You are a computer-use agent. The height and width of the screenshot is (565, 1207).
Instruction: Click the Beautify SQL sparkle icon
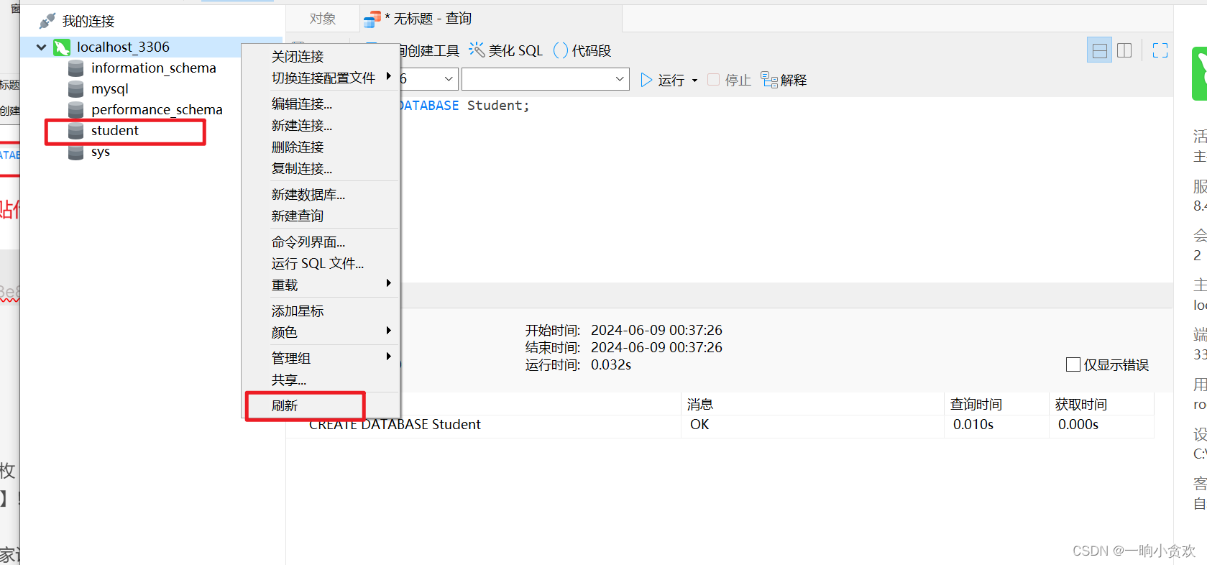(477, 50)
